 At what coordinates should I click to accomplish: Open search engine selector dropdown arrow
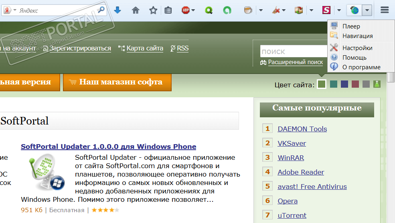[15, 10]
